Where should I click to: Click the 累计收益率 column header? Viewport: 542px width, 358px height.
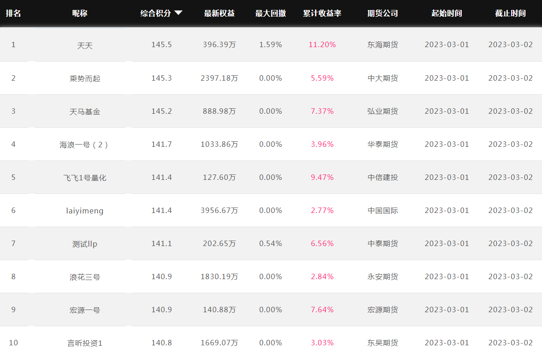[x=322, y=13]
